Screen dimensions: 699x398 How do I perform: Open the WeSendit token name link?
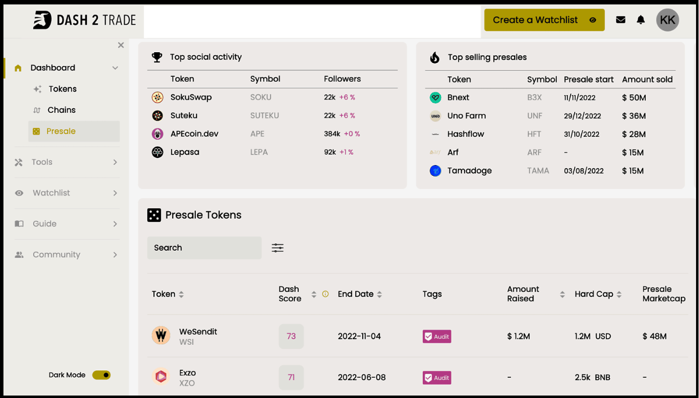pyautogui.click(x=198, y=332)
